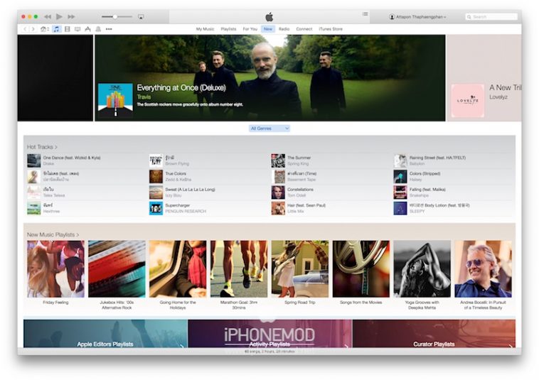Screen dimensions: 539x380
Task: Switch to the For You tab
Action: [x=250, y=29]
